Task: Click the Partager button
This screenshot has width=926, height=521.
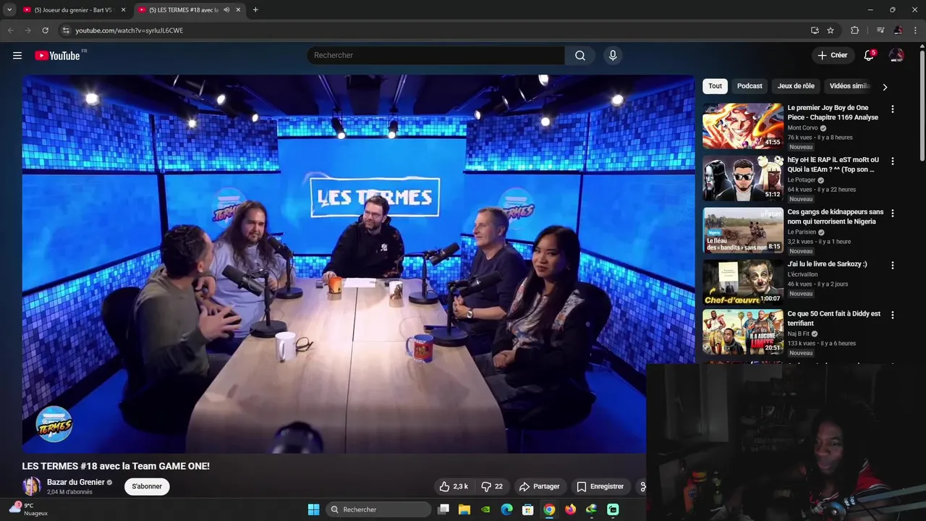Action: pos(540,486)
